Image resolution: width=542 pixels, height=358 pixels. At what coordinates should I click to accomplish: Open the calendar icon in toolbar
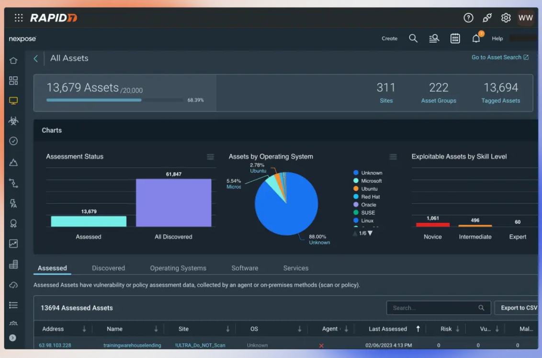(x=455, y=39)
